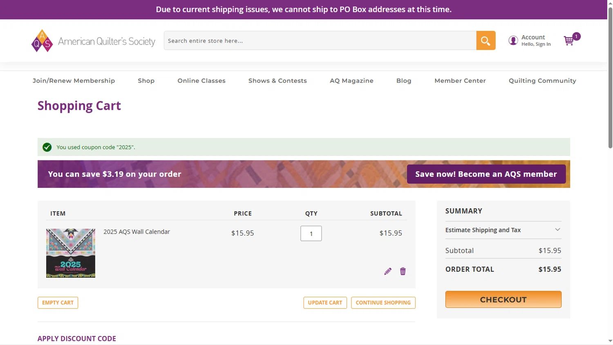Click the quantity field for the calendar
This screenshot has width=613, height=345.
click(311, 234)
